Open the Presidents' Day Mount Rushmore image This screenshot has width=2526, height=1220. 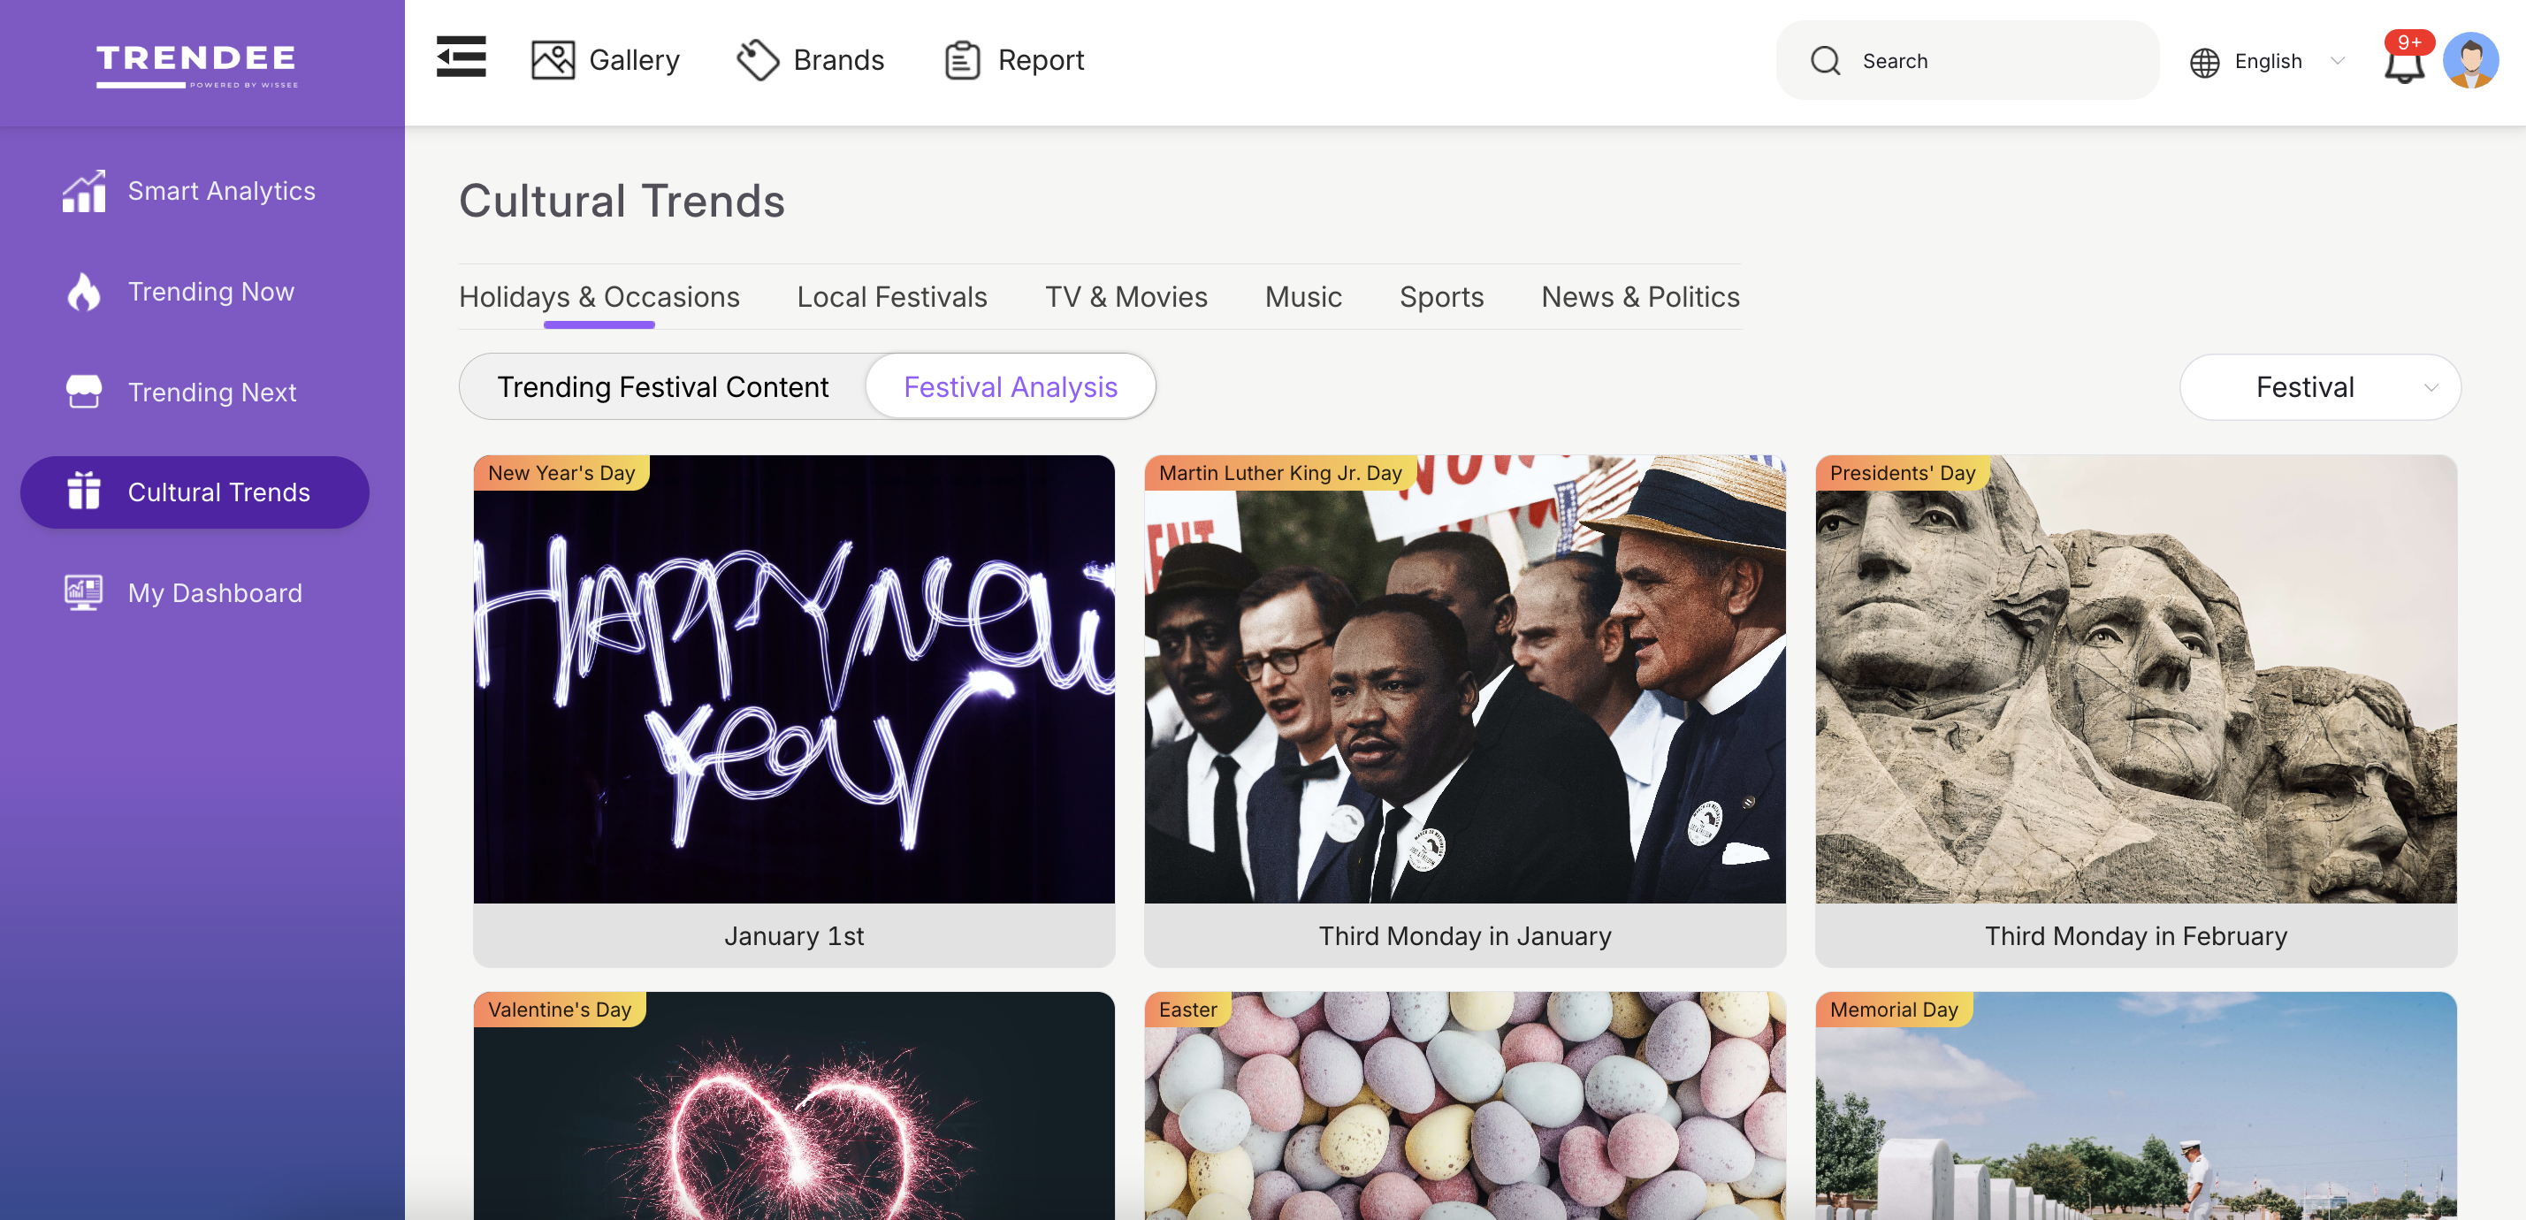pos(2136,679)
